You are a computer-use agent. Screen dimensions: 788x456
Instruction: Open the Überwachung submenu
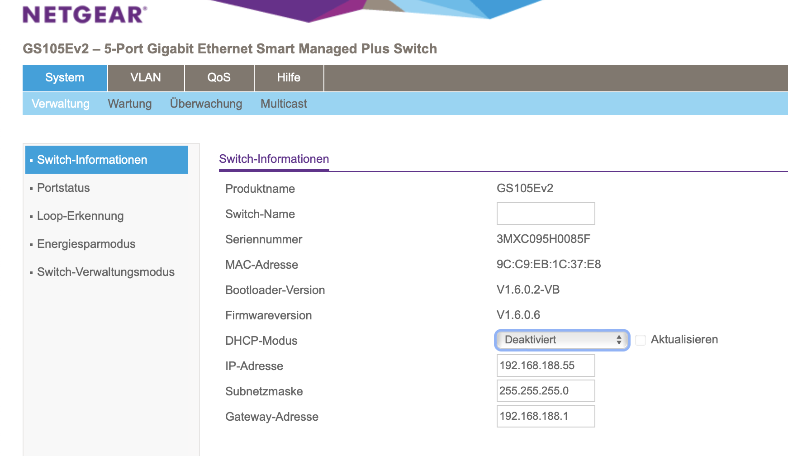click(206, 104)
